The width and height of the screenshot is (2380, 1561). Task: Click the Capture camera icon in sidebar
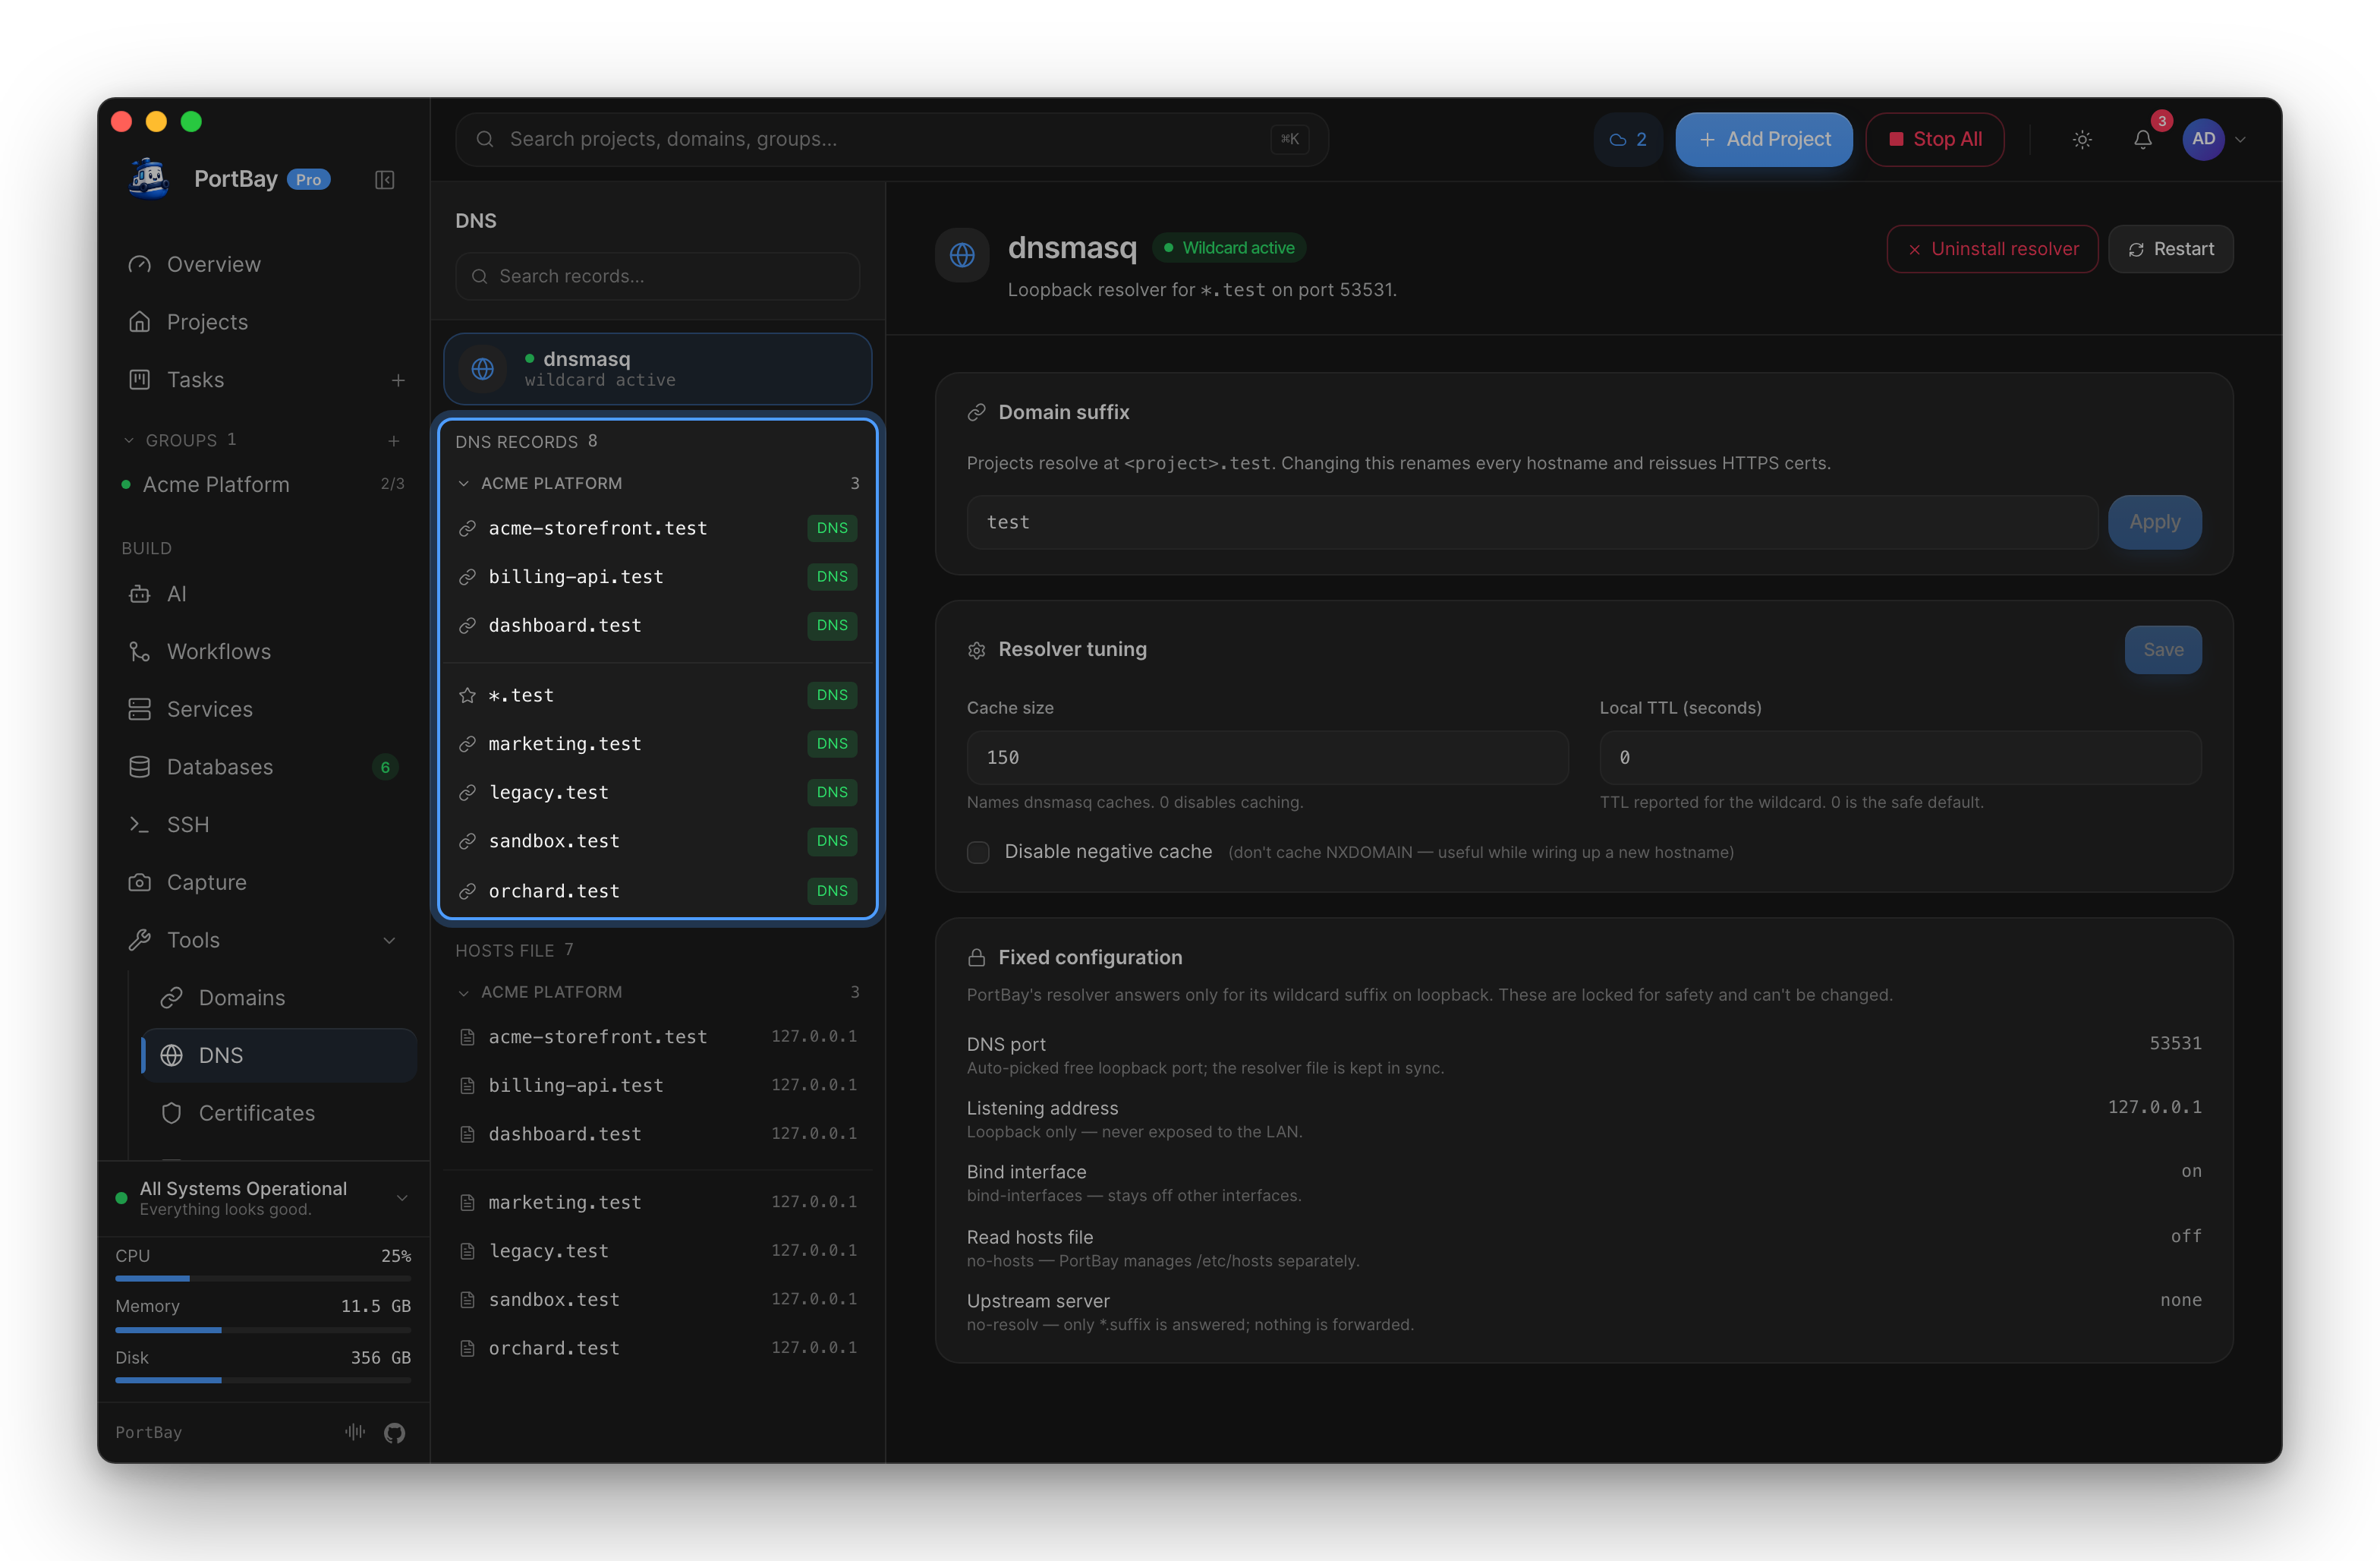point(140,882)
